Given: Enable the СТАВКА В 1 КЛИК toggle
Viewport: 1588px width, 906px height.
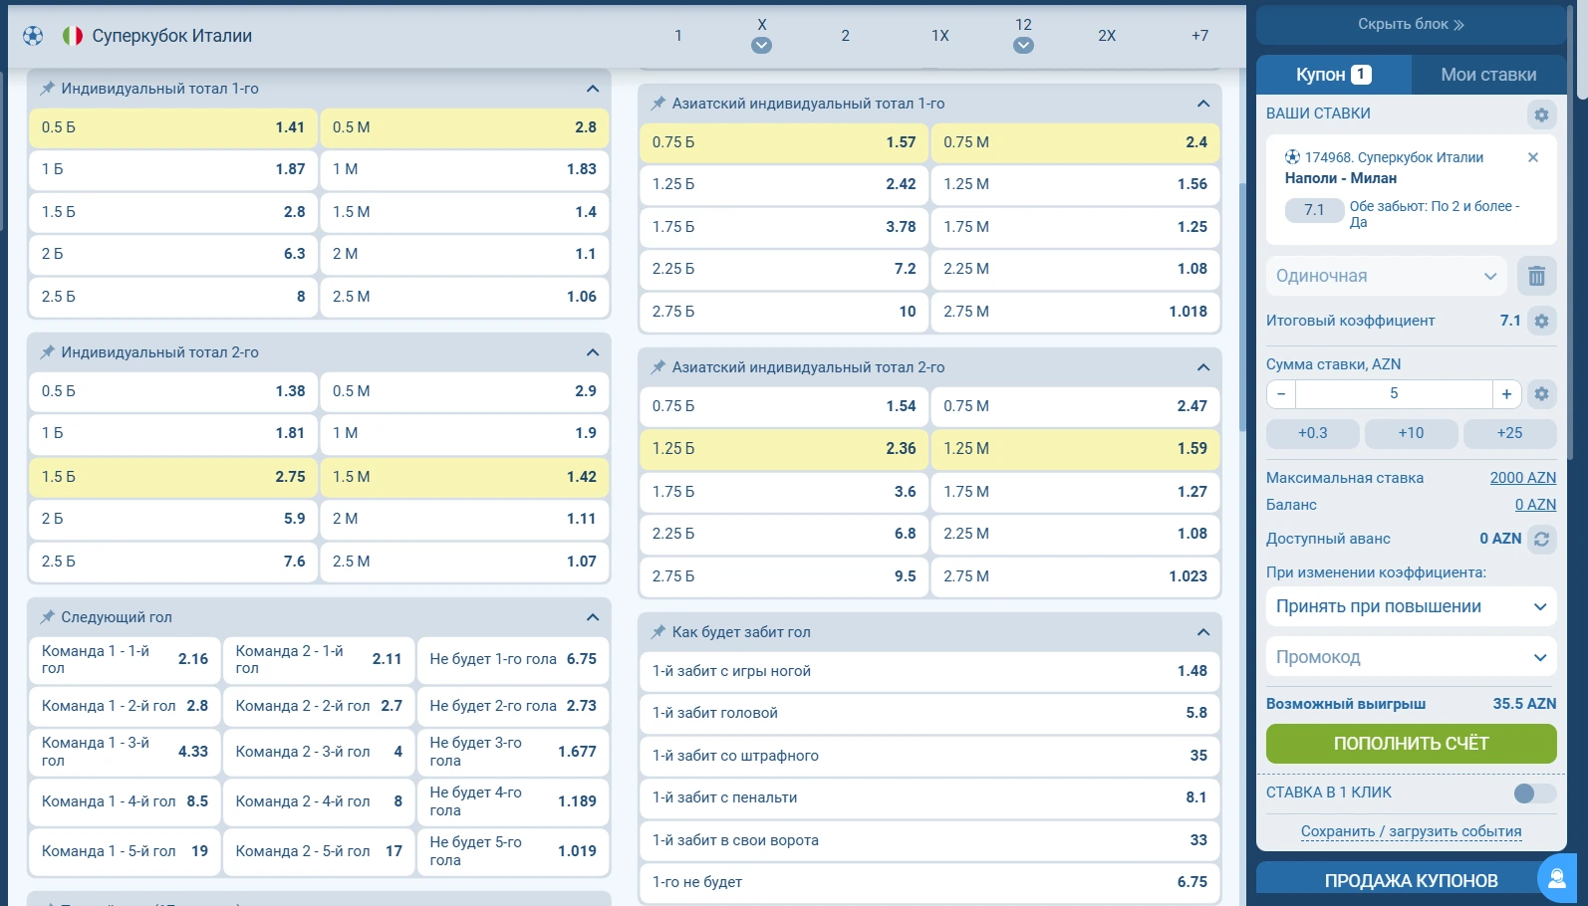Looking at the screenshot, I should pyautogui.click(x=1533, y=793).
